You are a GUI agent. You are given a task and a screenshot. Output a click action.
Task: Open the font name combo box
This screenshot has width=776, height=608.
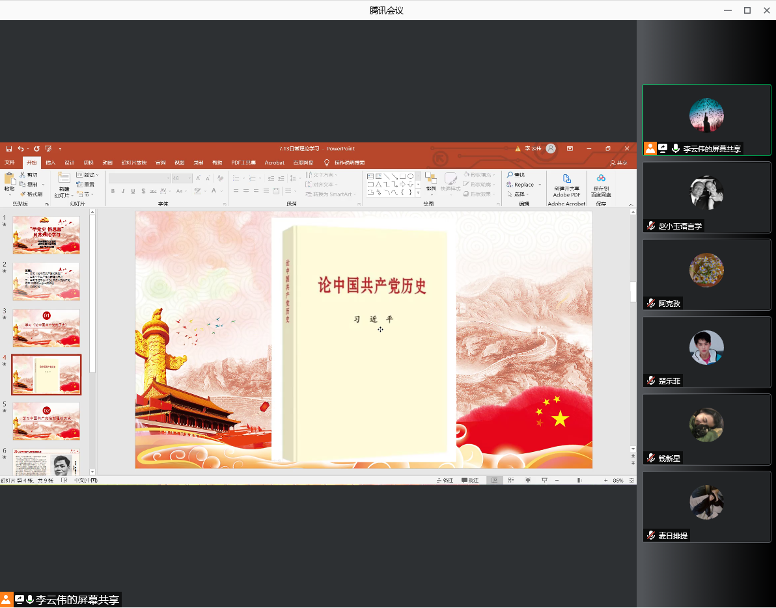139,178
